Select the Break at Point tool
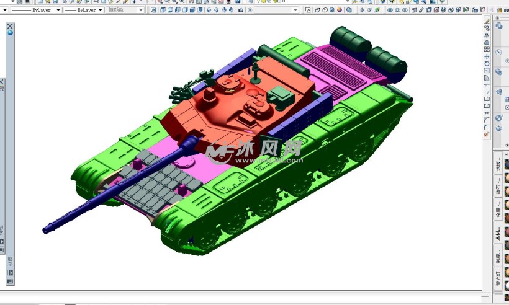This screenshot has height=305, width=509. 487,99
